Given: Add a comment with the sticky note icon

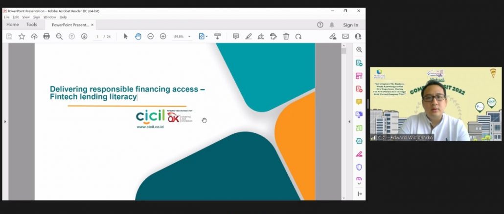Looking at the screenshot, I should pyautogui.click(x=236, y=37).
